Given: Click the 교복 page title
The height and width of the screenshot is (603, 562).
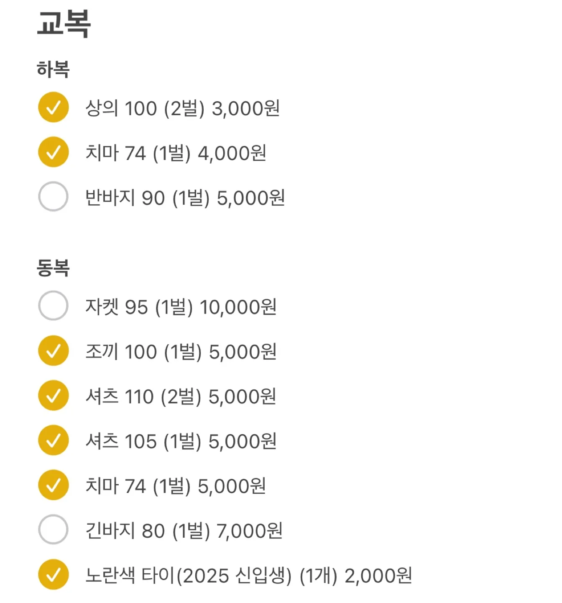Looking at the screenshot, I should tap(64, 23).
